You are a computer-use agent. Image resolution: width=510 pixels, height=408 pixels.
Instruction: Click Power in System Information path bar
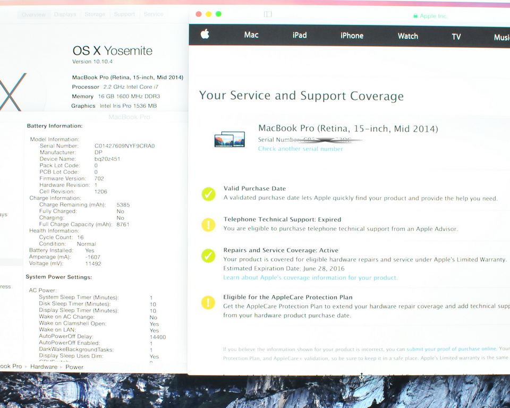pos(74,367)
